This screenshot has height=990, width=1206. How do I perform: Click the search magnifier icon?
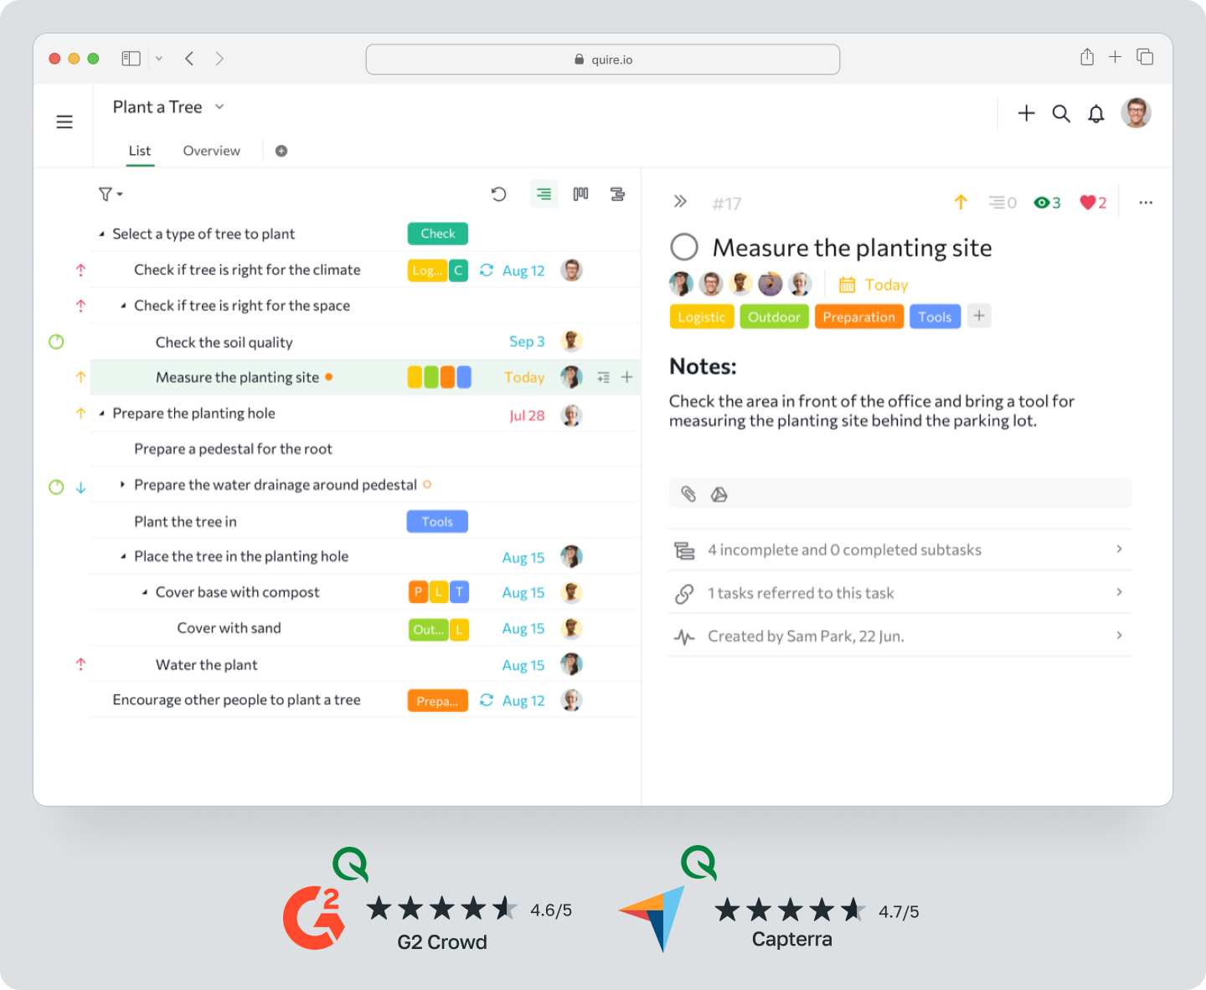point(1061,113)
